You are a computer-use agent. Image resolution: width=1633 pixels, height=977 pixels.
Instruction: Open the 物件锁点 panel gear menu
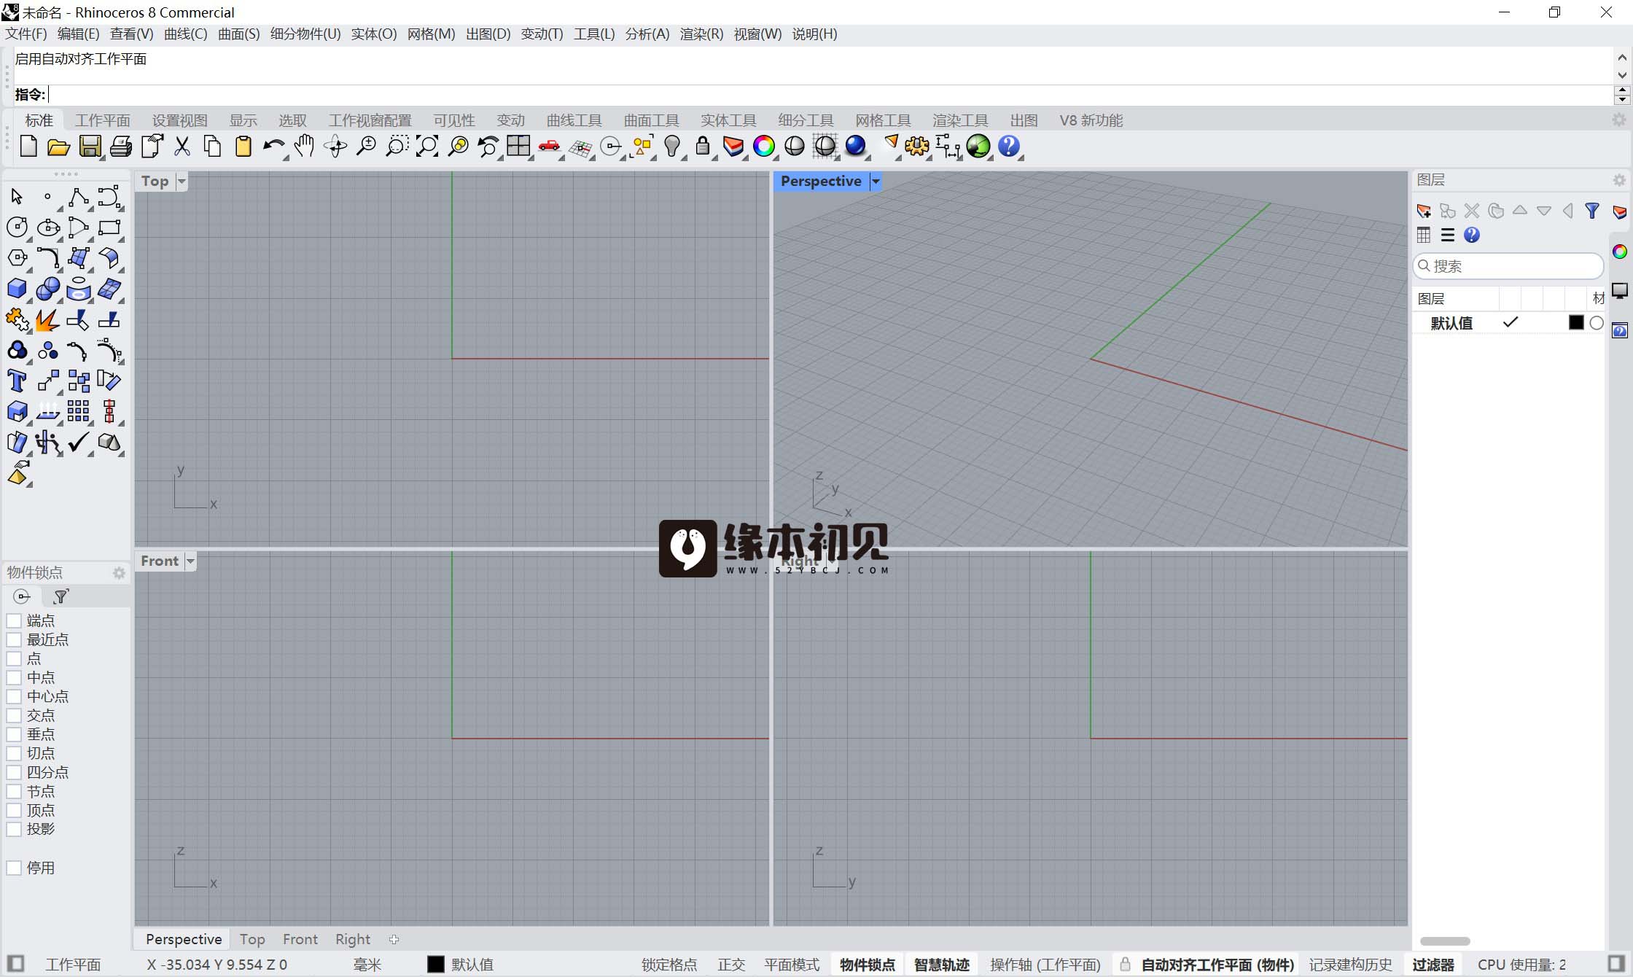click(119, 573)
